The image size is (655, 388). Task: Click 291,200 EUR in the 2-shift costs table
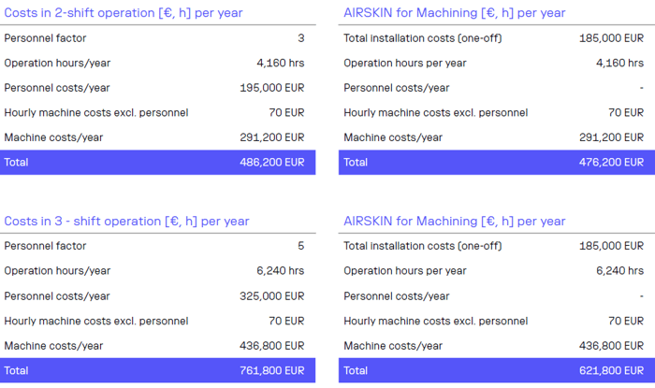[x=271, y=137]
